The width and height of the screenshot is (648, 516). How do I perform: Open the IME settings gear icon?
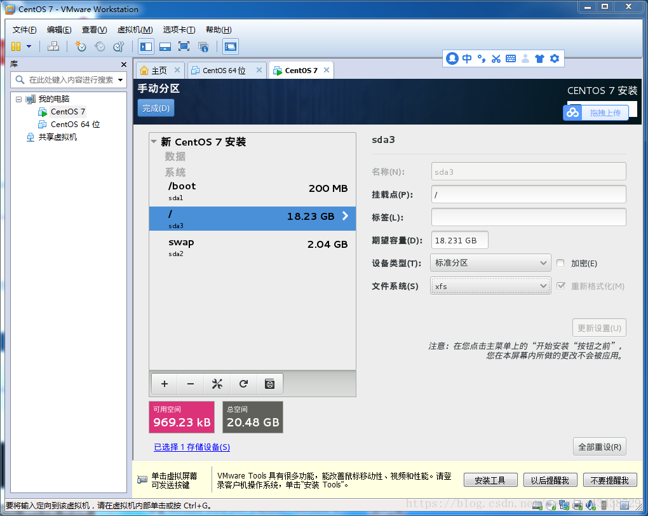click(555, 58)
